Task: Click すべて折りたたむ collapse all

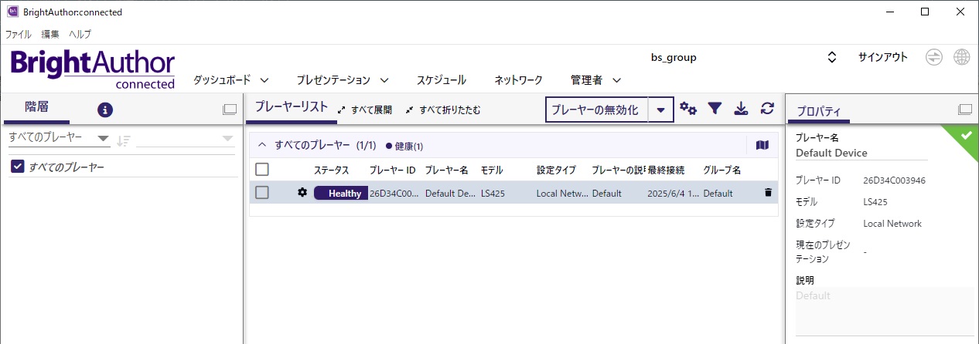Action: (443, 110)
